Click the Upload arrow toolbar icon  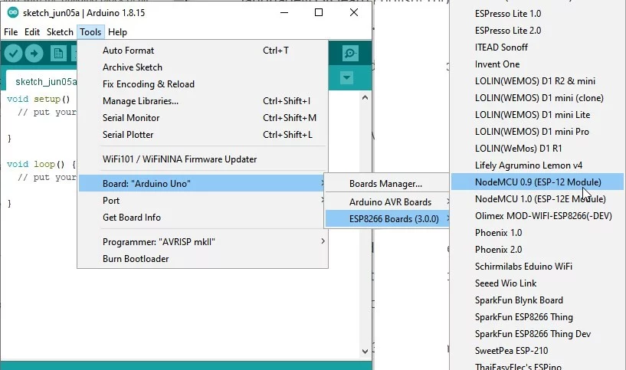coord(34,53)
